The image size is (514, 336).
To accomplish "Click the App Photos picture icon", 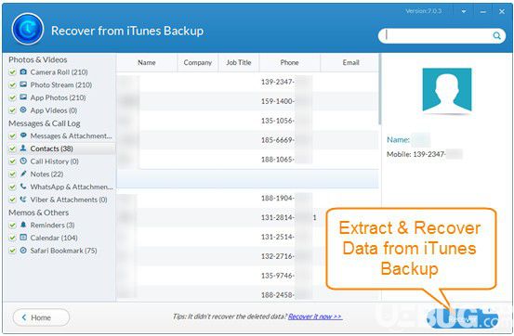I will click(23, 97).
